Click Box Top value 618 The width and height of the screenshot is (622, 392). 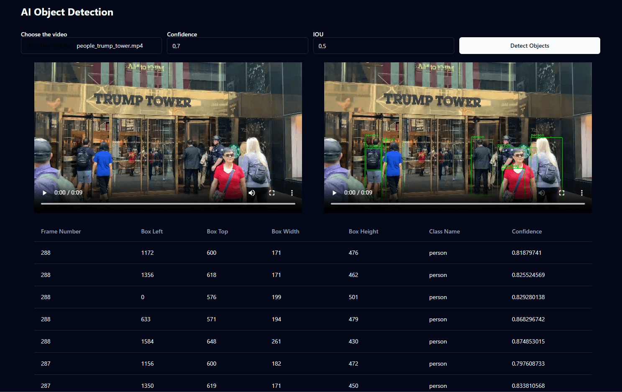tap(212, 275)
